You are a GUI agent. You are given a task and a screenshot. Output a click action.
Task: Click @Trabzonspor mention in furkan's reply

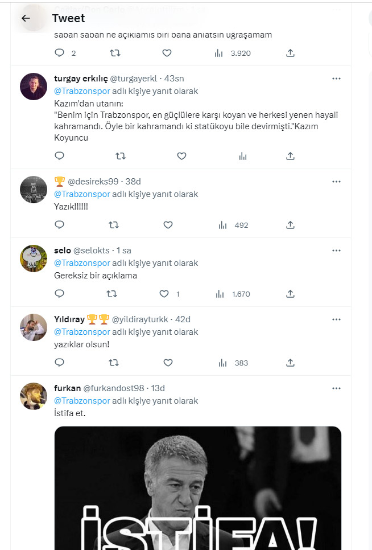pos(82,401)
